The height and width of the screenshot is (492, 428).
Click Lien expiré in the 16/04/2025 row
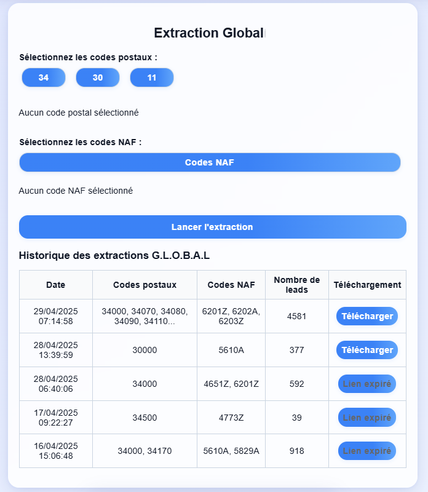click(367, 451)
